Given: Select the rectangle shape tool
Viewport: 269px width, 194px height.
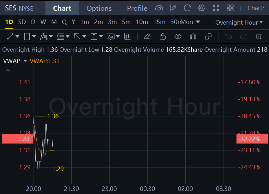Looking at the screenshot, I should 27,37.
